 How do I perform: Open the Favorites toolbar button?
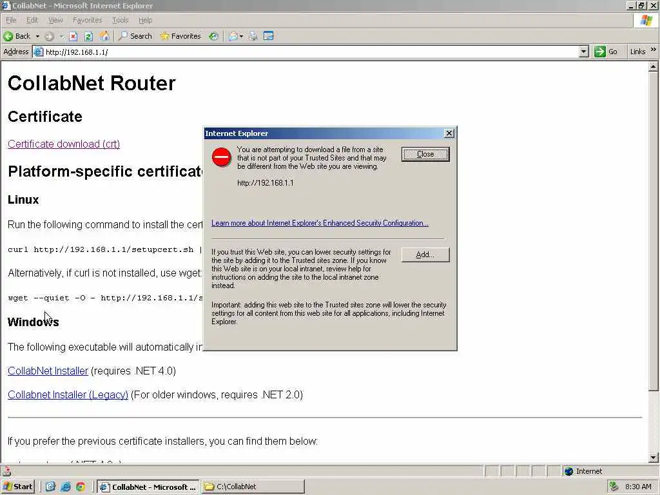click(180, 36)
